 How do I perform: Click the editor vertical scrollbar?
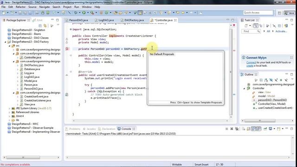(231, 72)
